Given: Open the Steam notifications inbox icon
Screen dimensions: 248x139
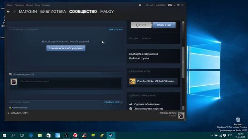Looking at the screenshot, I should [x=140, y=5].
